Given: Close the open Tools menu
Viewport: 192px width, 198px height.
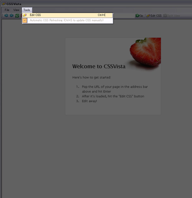Looking at the screenshot, I should tap(27, 10).
